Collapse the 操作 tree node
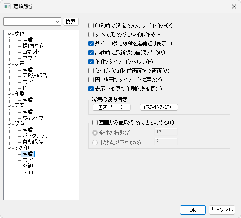The width and height of the screenshot is (241, 218). click(9, 34)
